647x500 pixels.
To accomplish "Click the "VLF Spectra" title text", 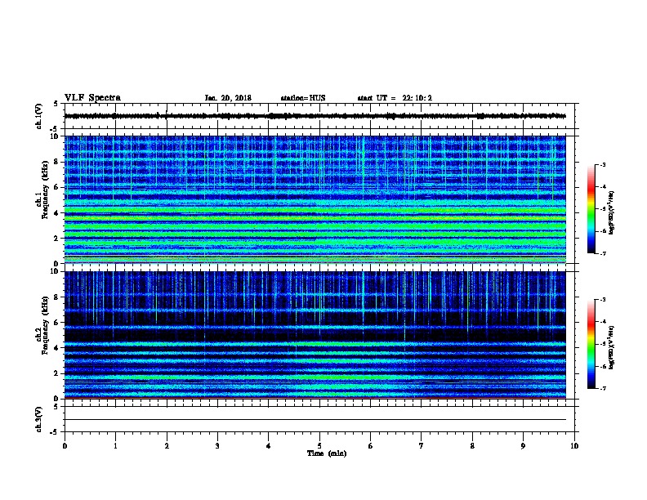I will (x=92, y=98).
